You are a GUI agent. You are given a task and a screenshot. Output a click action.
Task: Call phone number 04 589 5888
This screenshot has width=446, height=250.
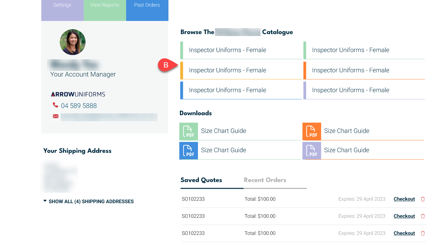(79, 106)
